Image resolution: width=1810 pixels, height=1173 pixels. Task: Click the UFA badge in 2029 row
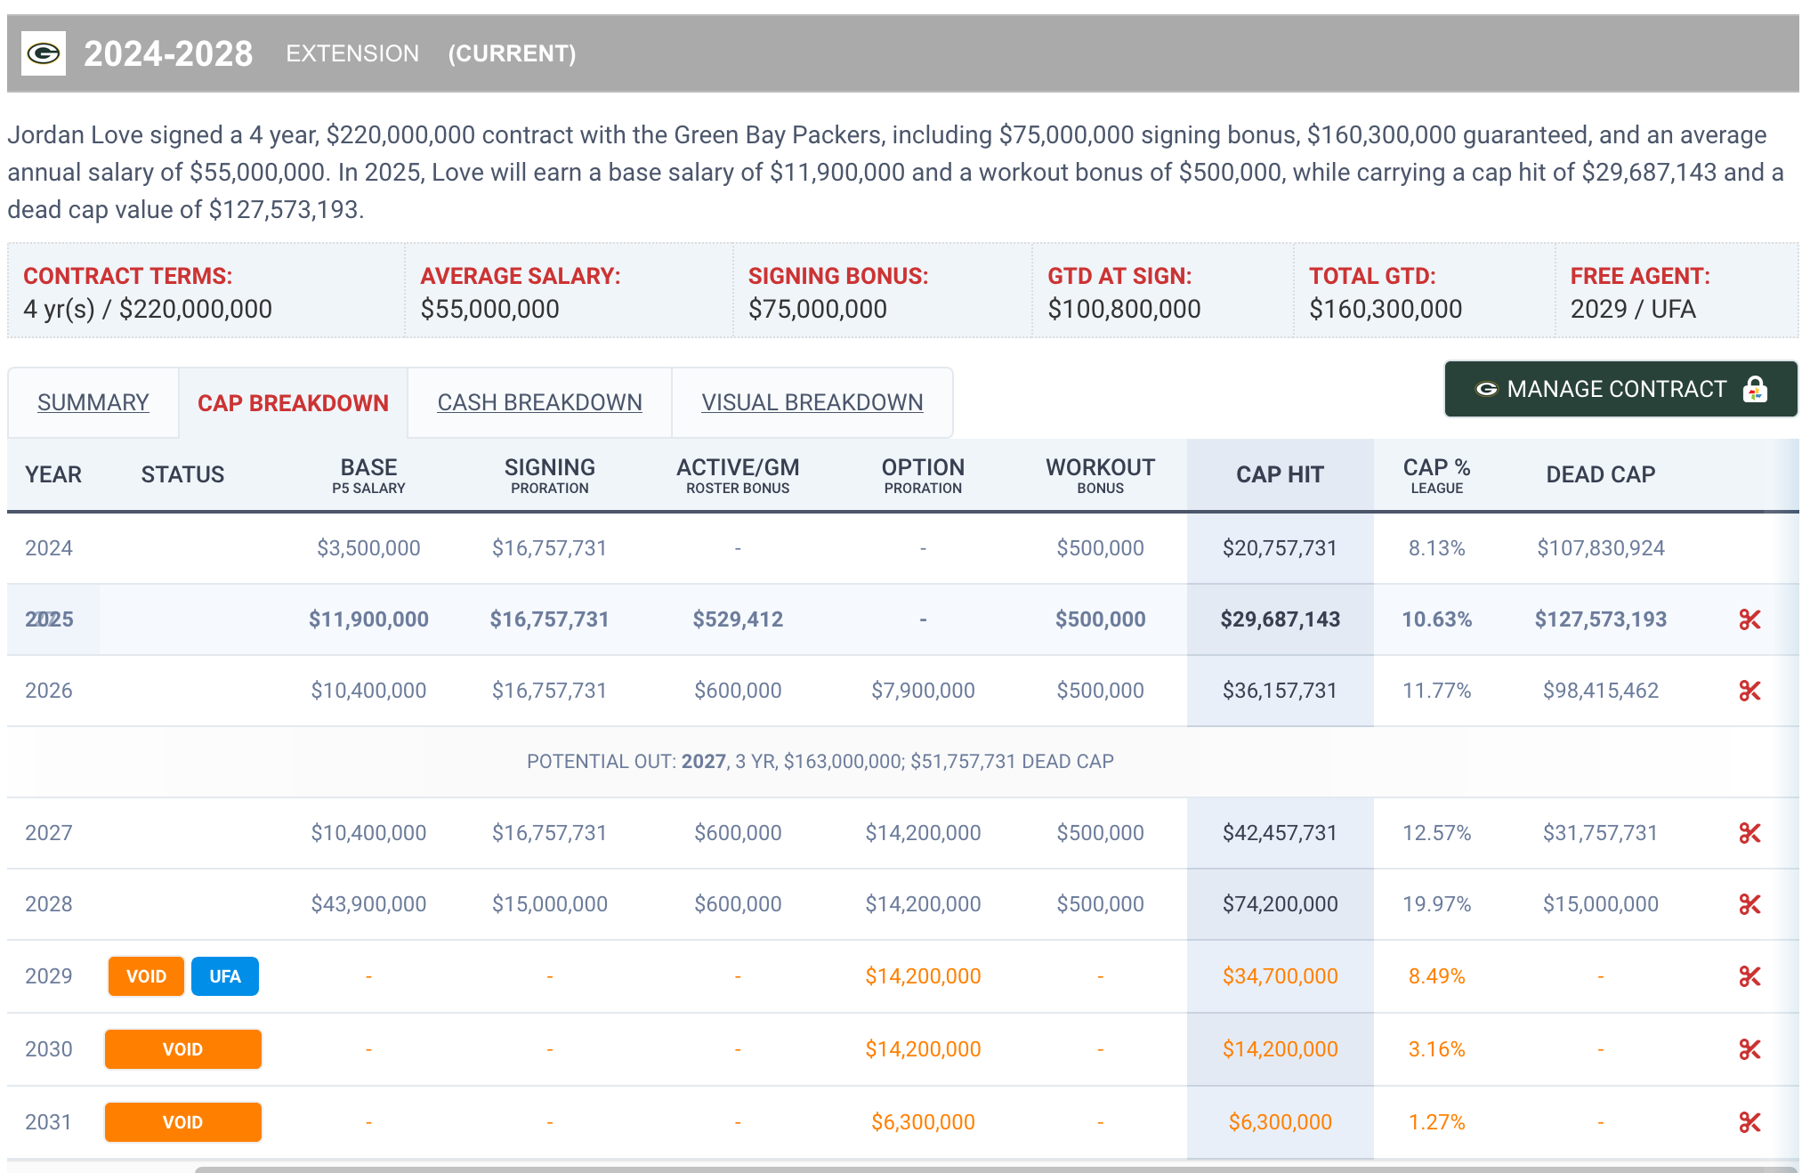point(225,976)
